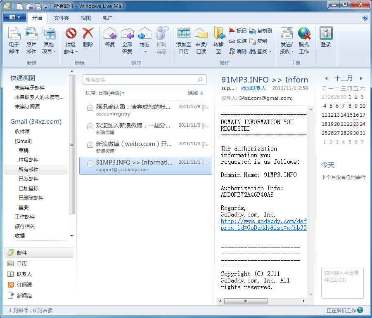Click the search mail input field
Screen dimensions: 372x318
[145, 80]
